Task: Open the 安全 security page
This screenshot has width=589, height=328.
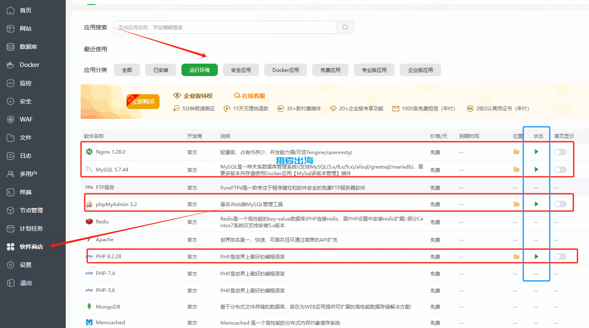Action: coord(26,101)
